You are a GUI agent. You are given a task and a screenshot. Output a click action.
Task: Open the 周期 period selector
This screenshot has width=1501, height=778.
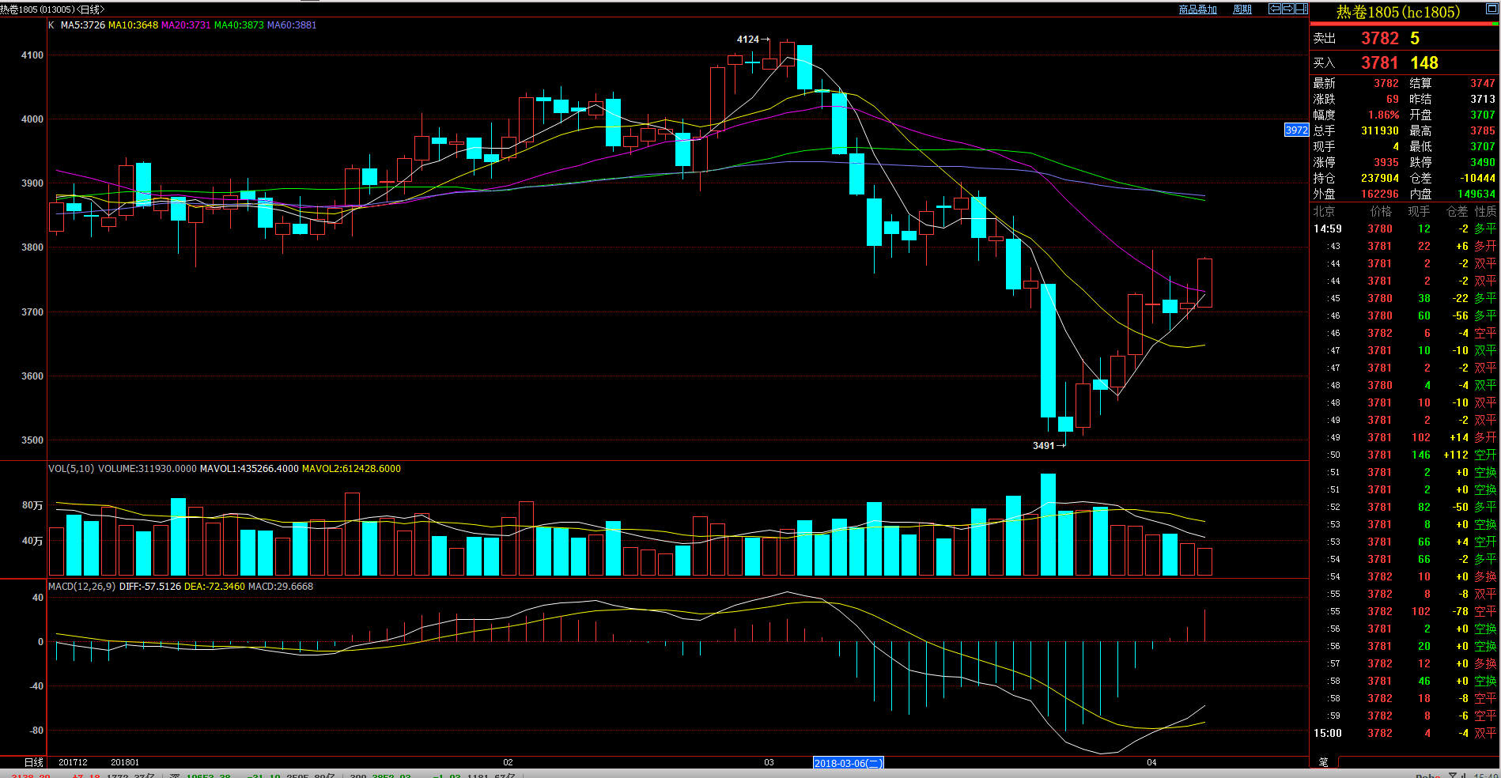pyautogui.click(x=1242, y=9)
